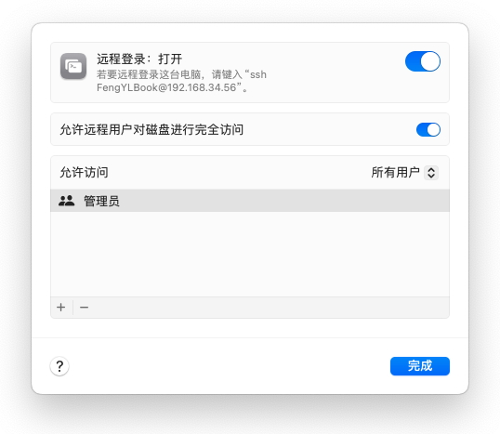Confirm settings with the 完成 button
The image size is (500, 434).
pyautogui.click(x=420, y=366)
